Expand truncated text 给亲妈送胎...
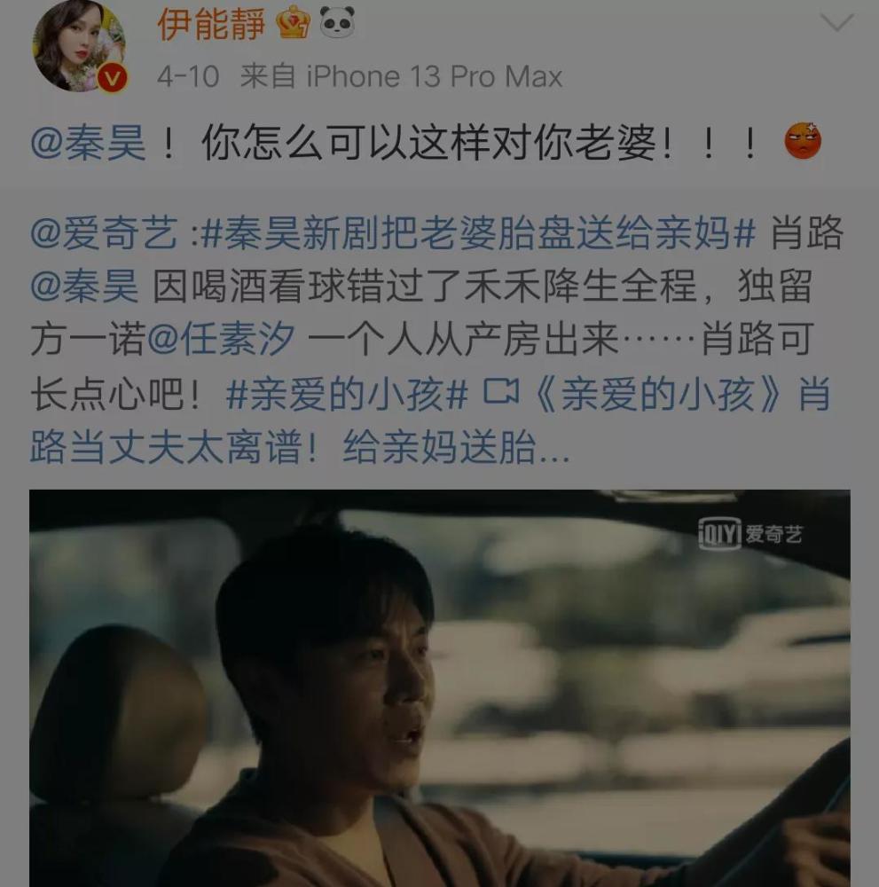Image resolution: width=879 pixels, height=887 pixels. pyautogui.click(x=456, y=447)
